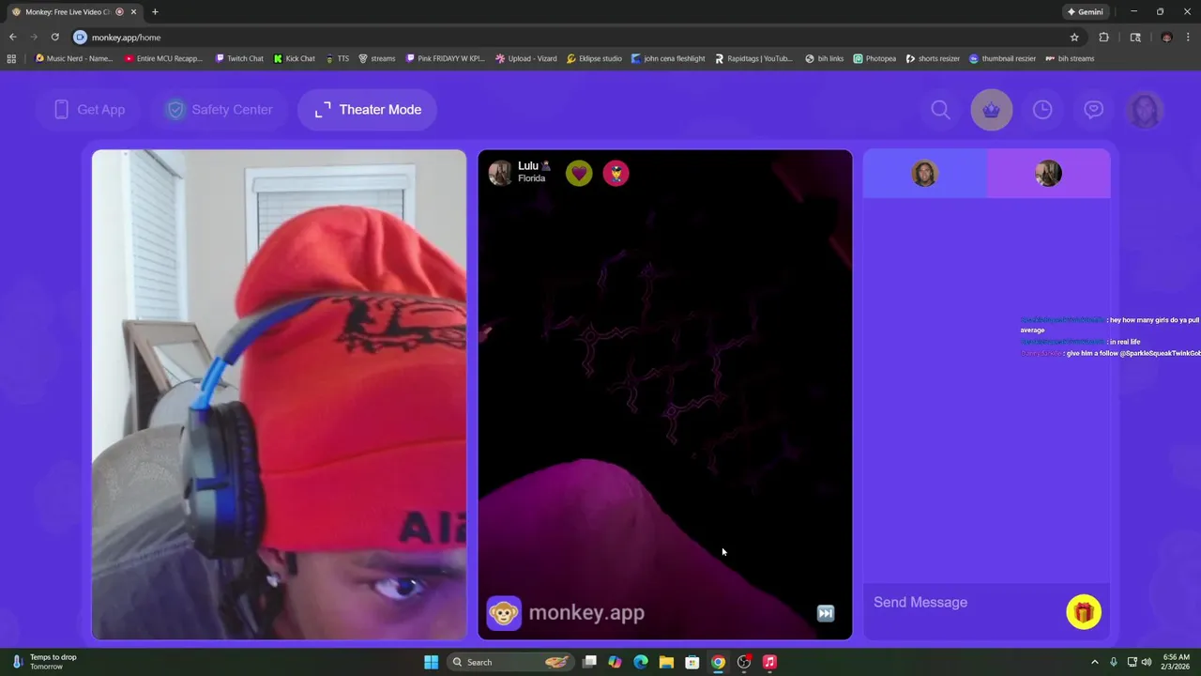Focus the Send Message input field

(x=965, y=603)
